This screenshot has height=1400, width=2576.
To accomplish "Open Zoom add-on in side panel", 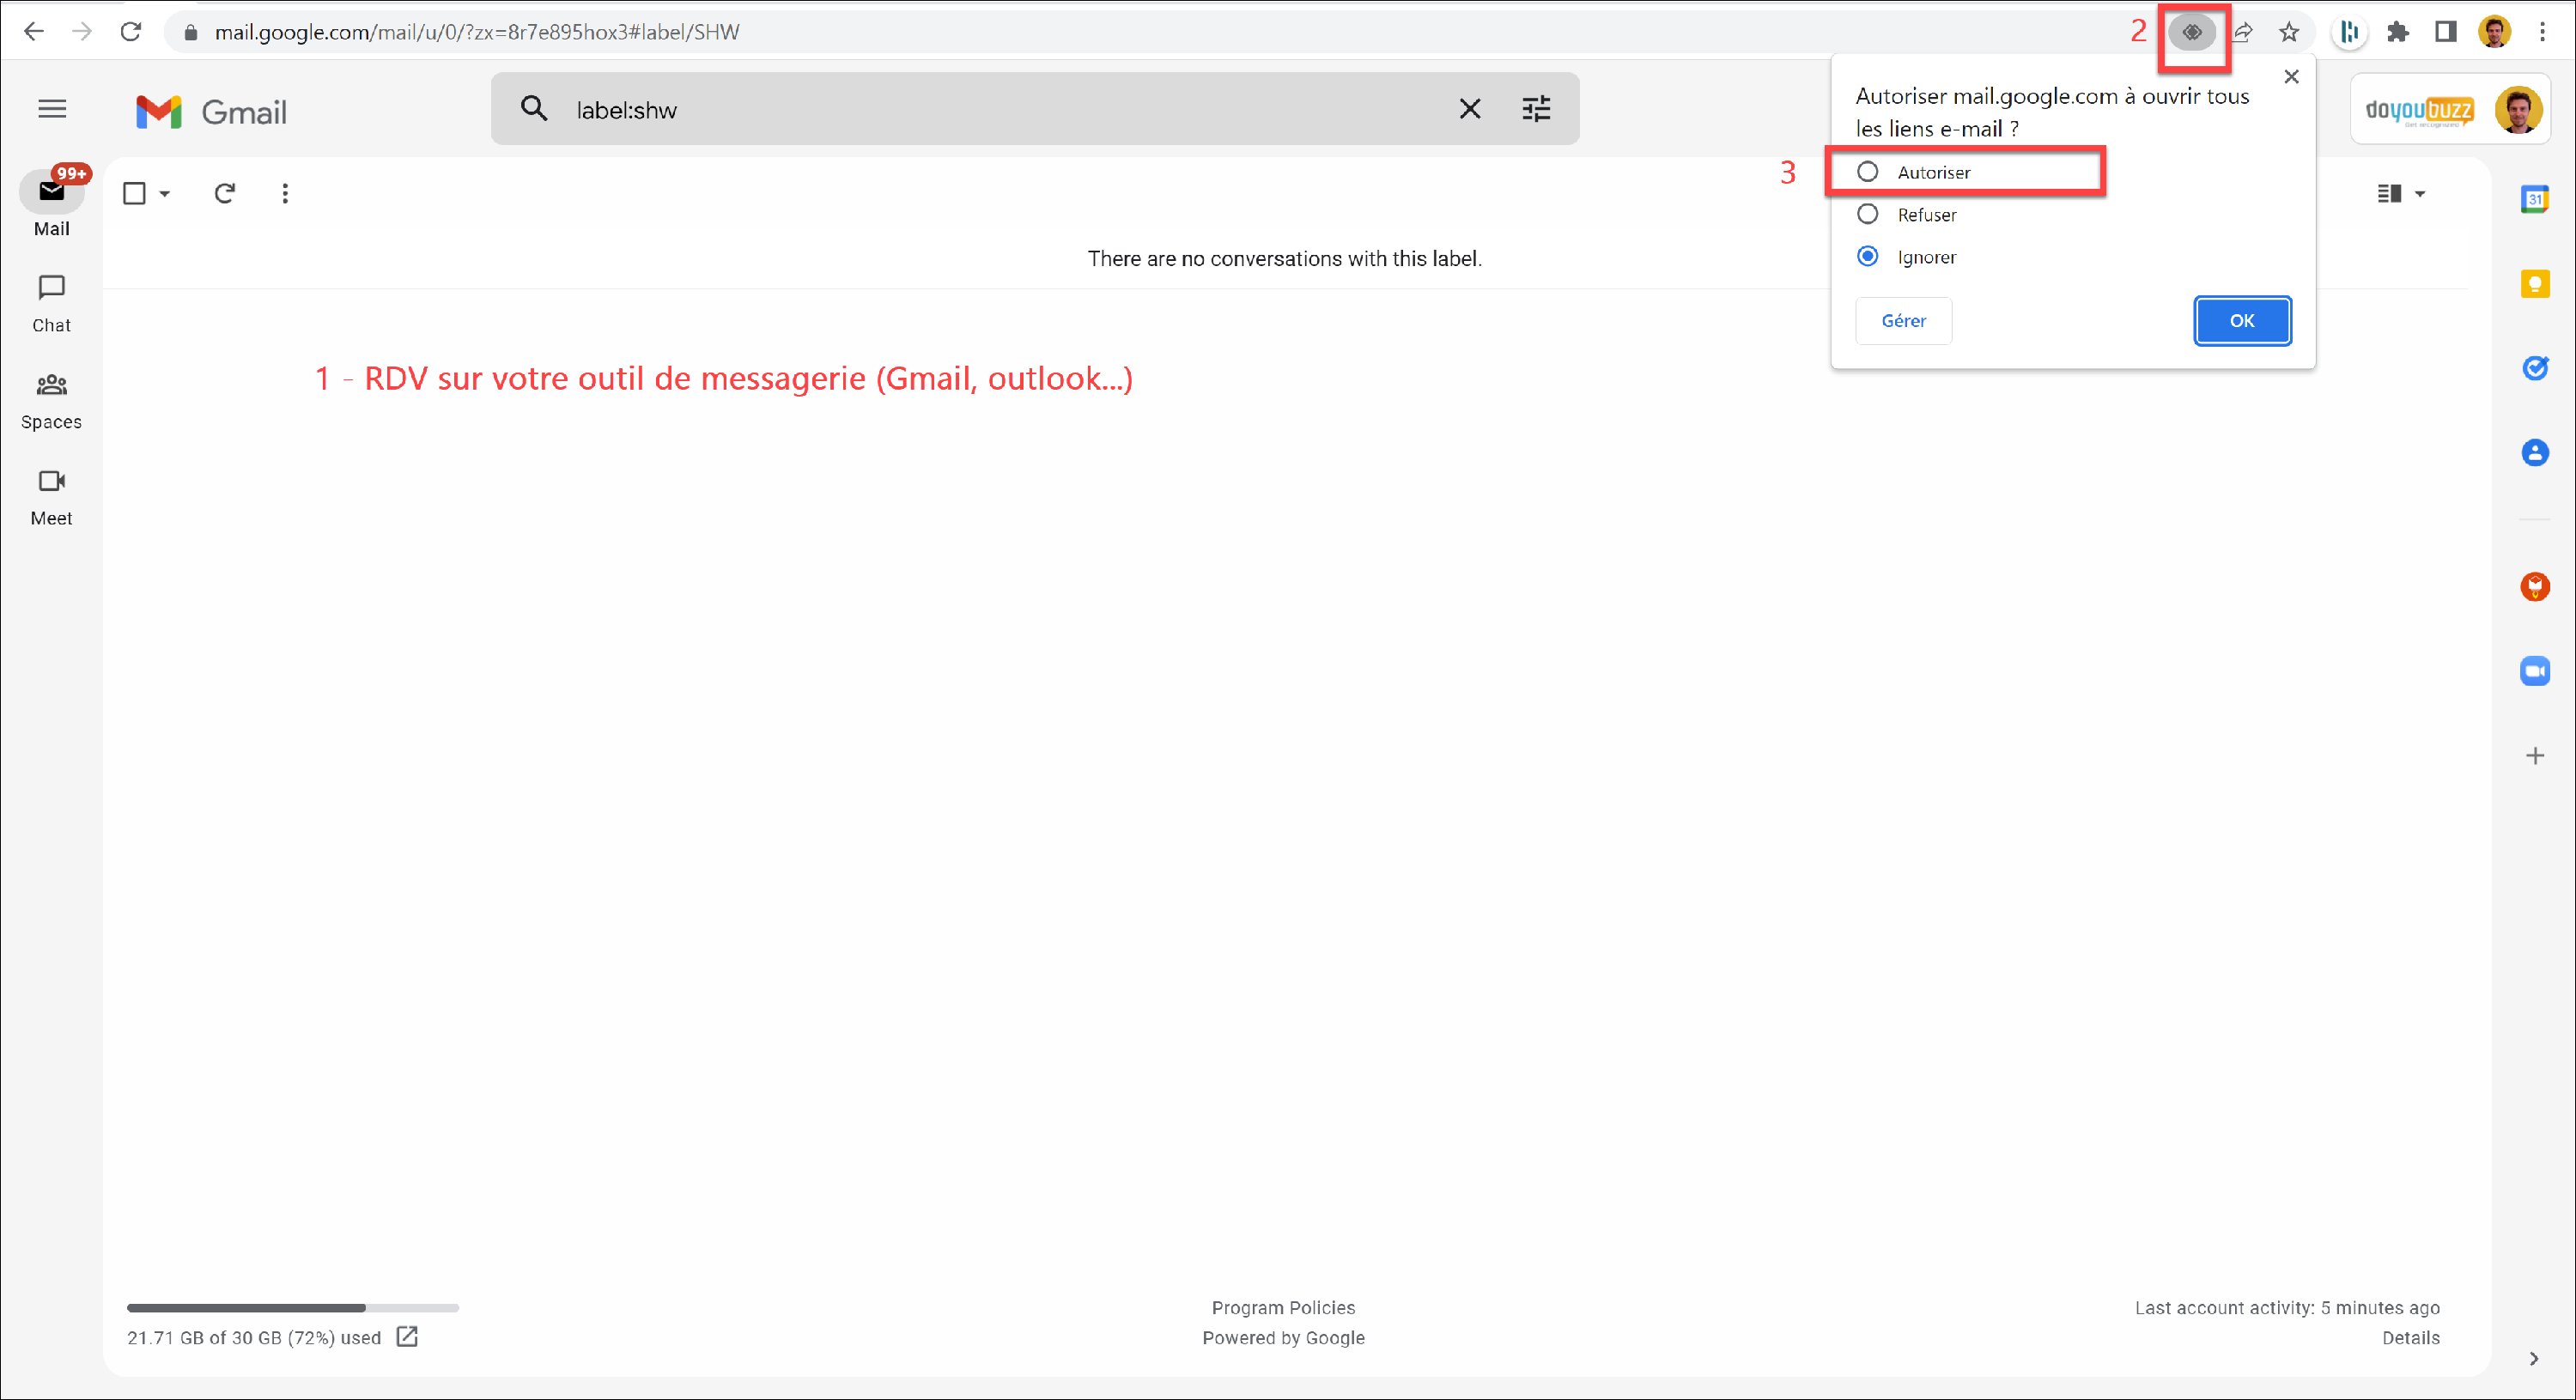I will tap(2534, 671).
